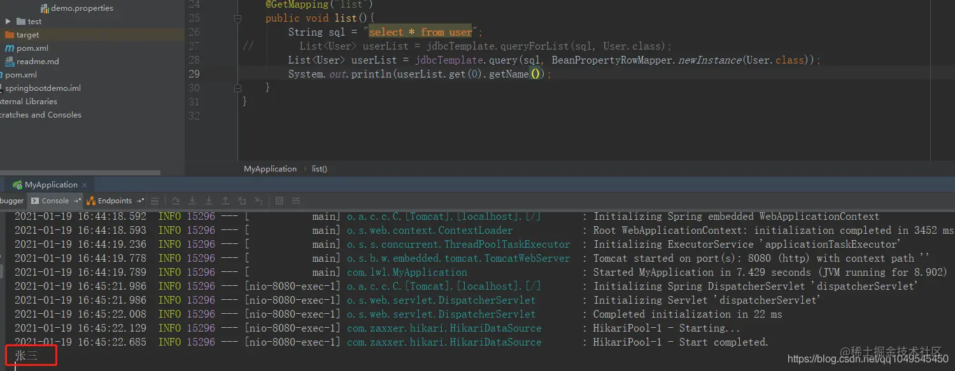Click the console output 张三
The width and height of the screenshot is (955, 371).
coord(26,356)
